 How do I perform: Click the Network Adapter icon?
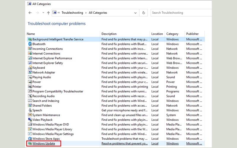[30, 72]
